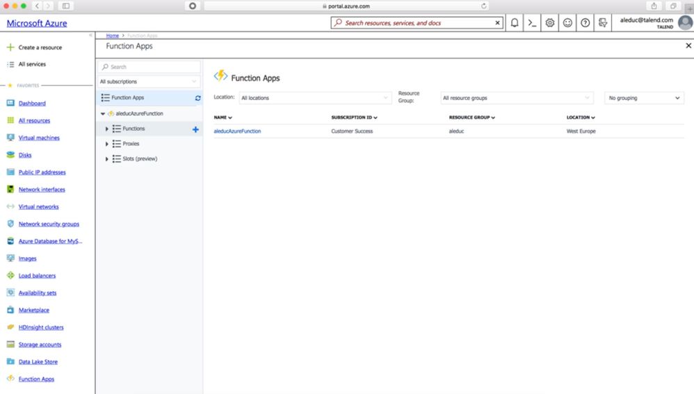Open the All subscriptions dropdown
The width and height of the screenshot is (694, 394).
click(149, 81)
